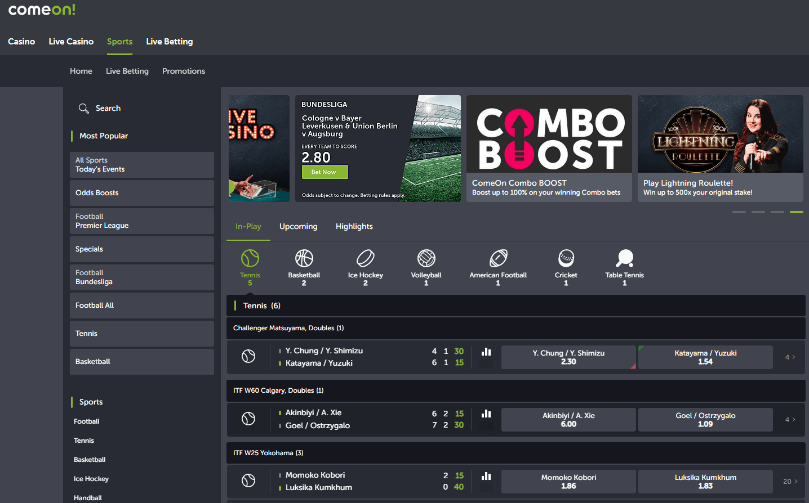Image resolution: width=809 pixels, height=503 pixels.
Task: Bet on Y. Chung / Y. Shimizu at 2.30
Action: click(568, 357)
